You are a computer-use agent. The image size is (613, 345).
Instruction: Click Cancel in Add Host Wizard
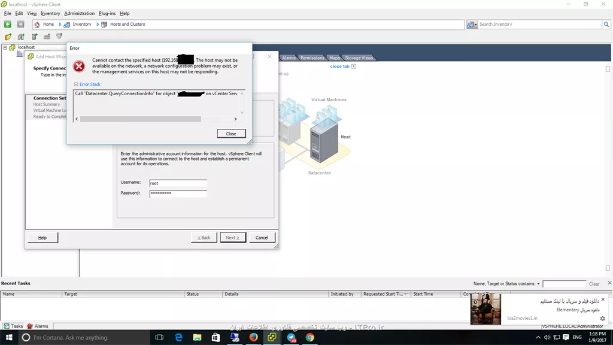(x=262, y=237)
